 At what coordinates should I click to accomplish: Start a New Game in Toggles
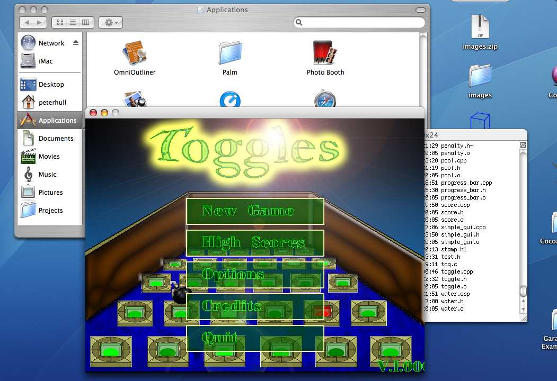(x=255, y=211)
